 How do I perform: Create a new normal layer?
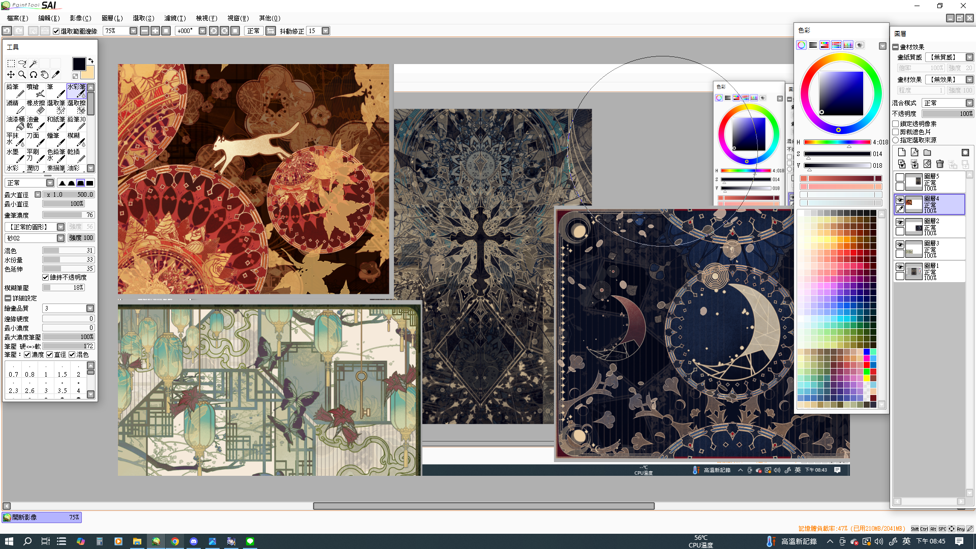pyautogui.click(x=902, y=152)
